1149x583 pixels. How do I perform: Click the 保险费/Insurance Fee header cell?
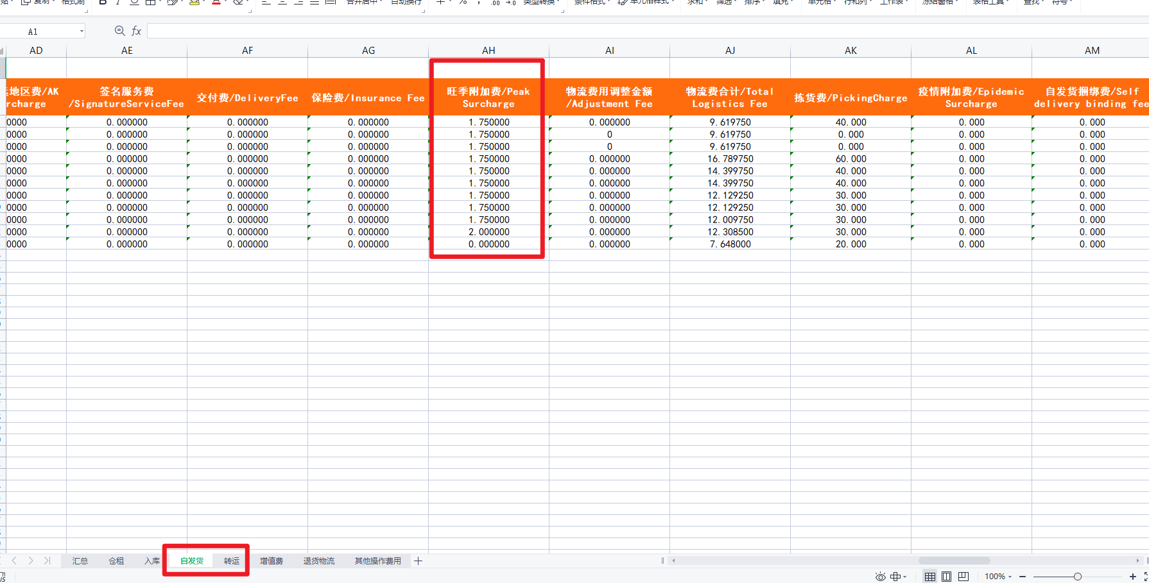coord(368,97)
